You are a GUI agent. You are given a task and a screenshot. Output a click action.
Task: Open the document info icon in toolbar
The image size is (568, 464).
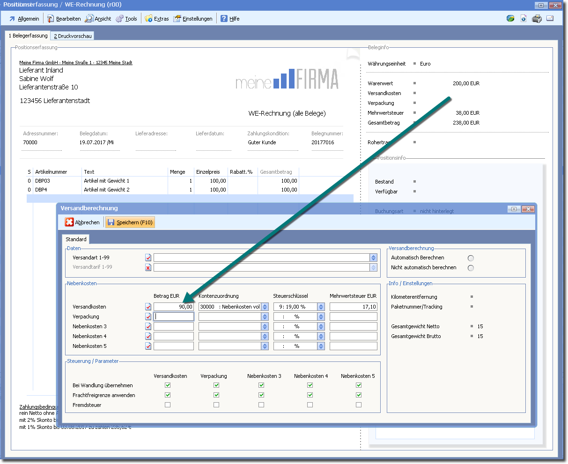click(x=524, y=19)
